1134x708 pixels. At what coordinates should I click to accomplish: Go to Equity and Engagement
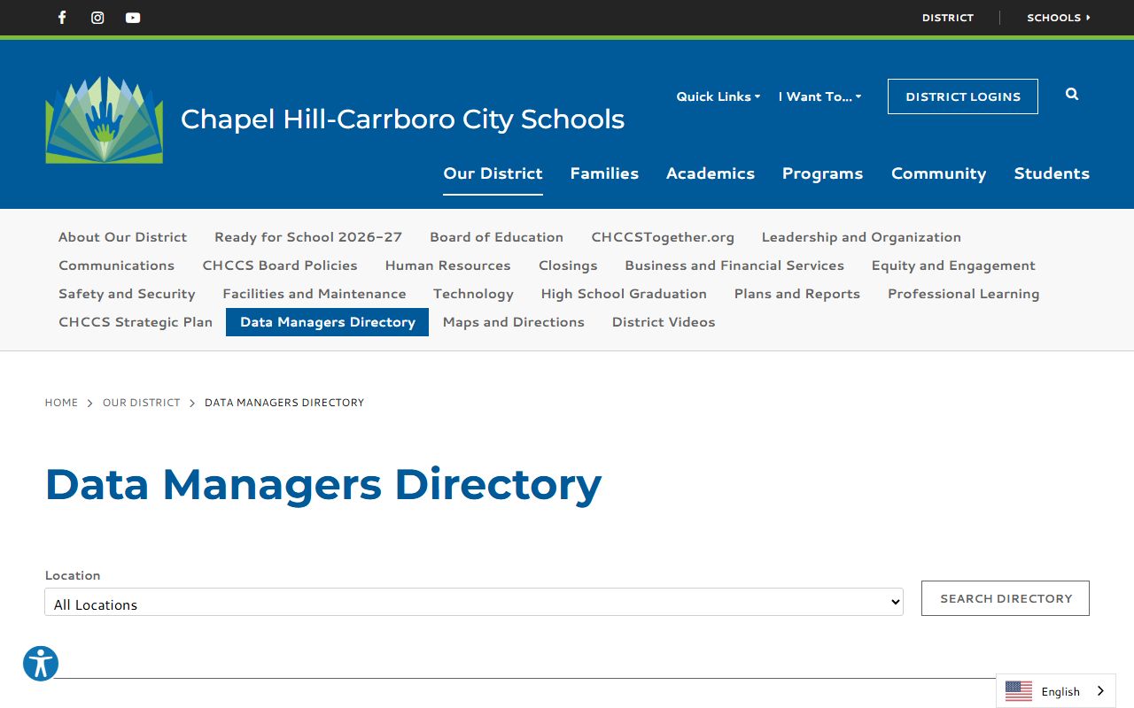[953, 265]
